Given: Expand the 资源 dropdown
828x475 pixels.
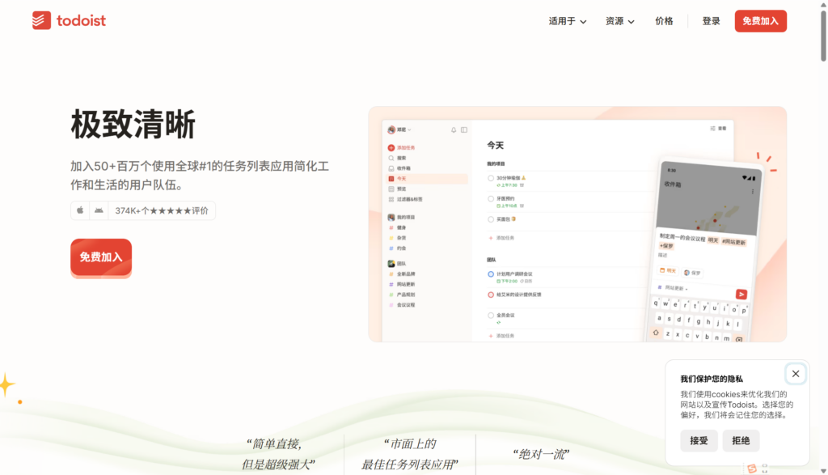Looking at the screenshot, I should click(619, 21).
